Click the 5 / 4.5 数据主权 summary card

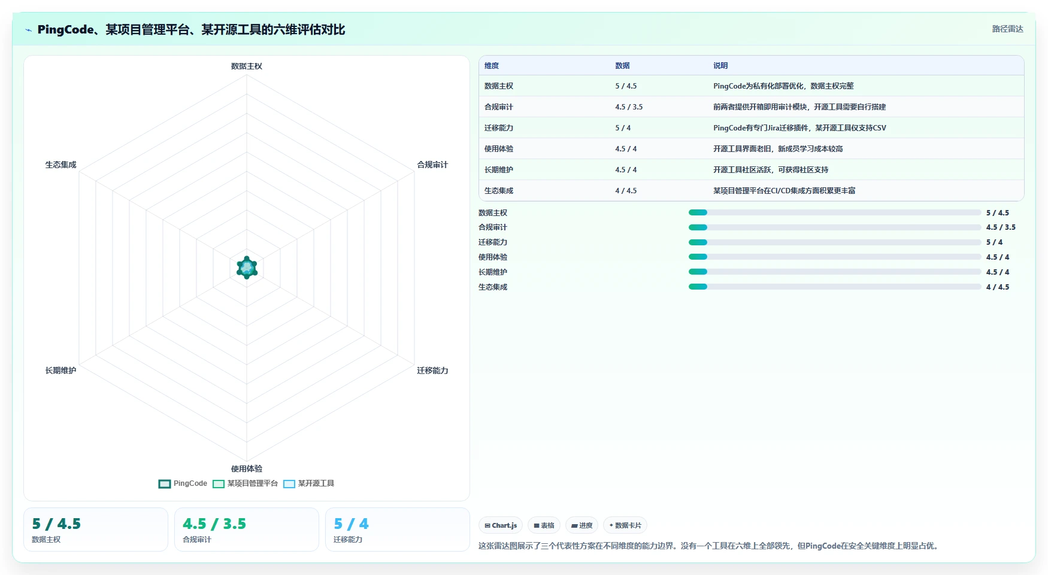point(96,530)
